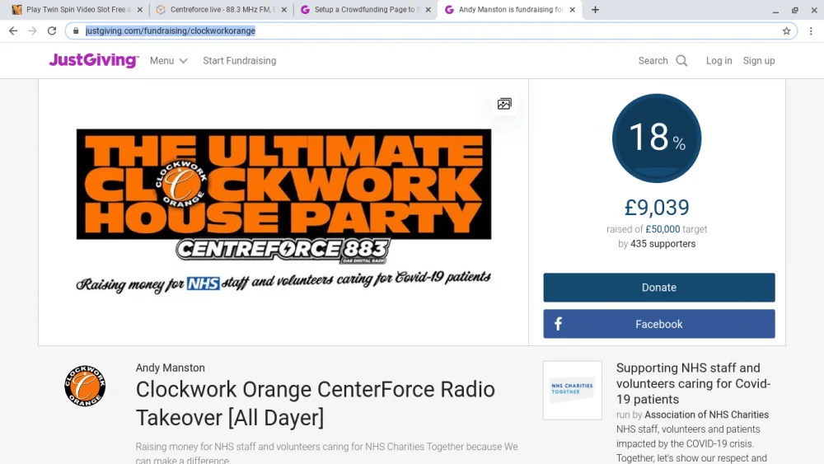Click the 435 supporters text
The width and height of the screenshot is (824, 464).
tap(662, 244)
